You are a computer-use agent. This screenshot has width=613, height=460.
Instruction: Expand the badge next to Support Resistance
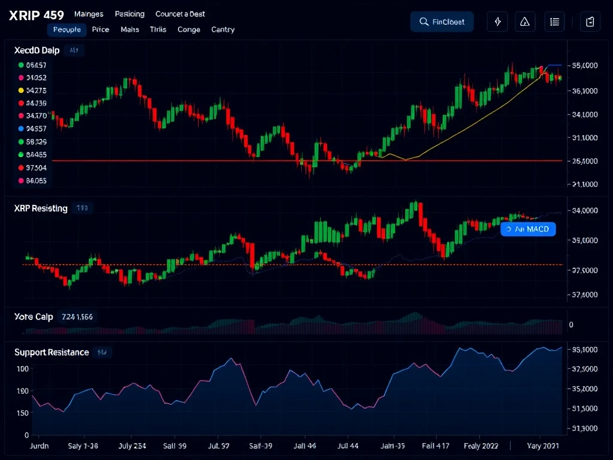pos(102,353)
